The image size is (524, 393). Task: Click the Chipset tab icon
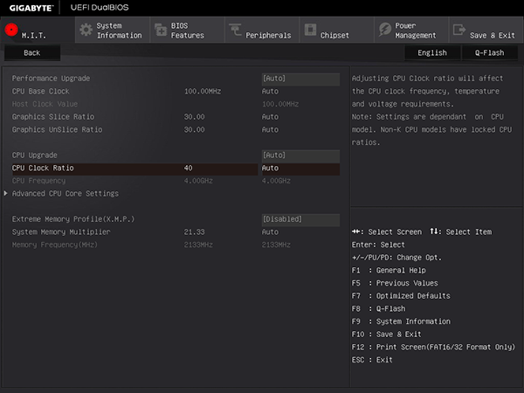310,30
